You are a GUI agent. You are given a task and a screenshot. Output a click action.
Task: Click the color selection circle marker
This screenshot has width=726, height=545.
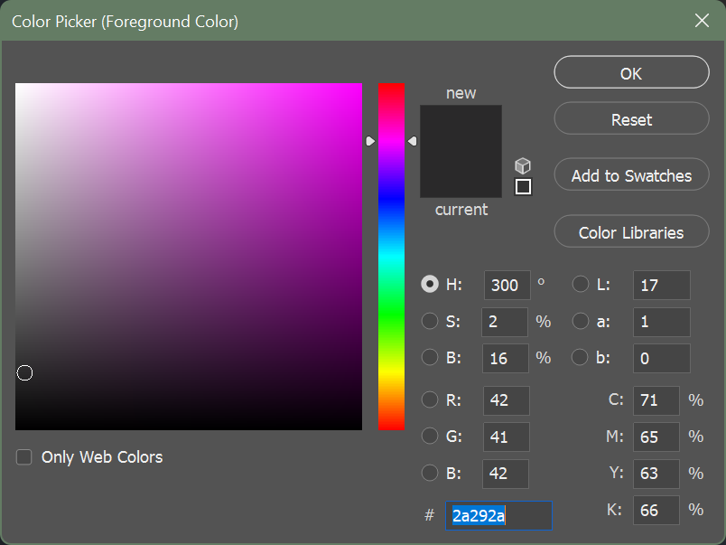pos(24,372)
